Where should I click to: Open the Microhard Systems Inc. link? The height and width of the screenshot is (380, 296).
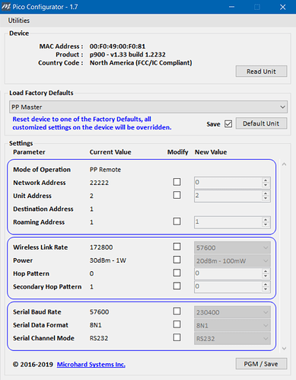[91, 365]
